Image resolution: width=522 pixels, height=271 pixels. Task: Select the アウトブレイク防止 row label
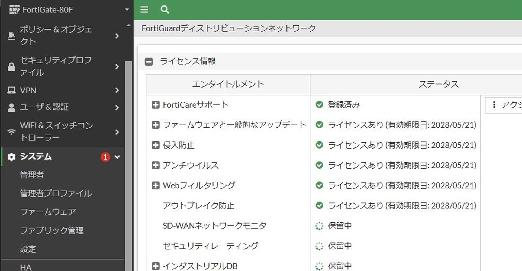[198, 206]
